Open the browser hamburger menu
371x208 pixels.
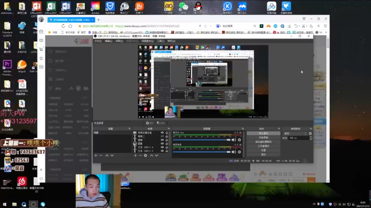(x=326, y=26)
